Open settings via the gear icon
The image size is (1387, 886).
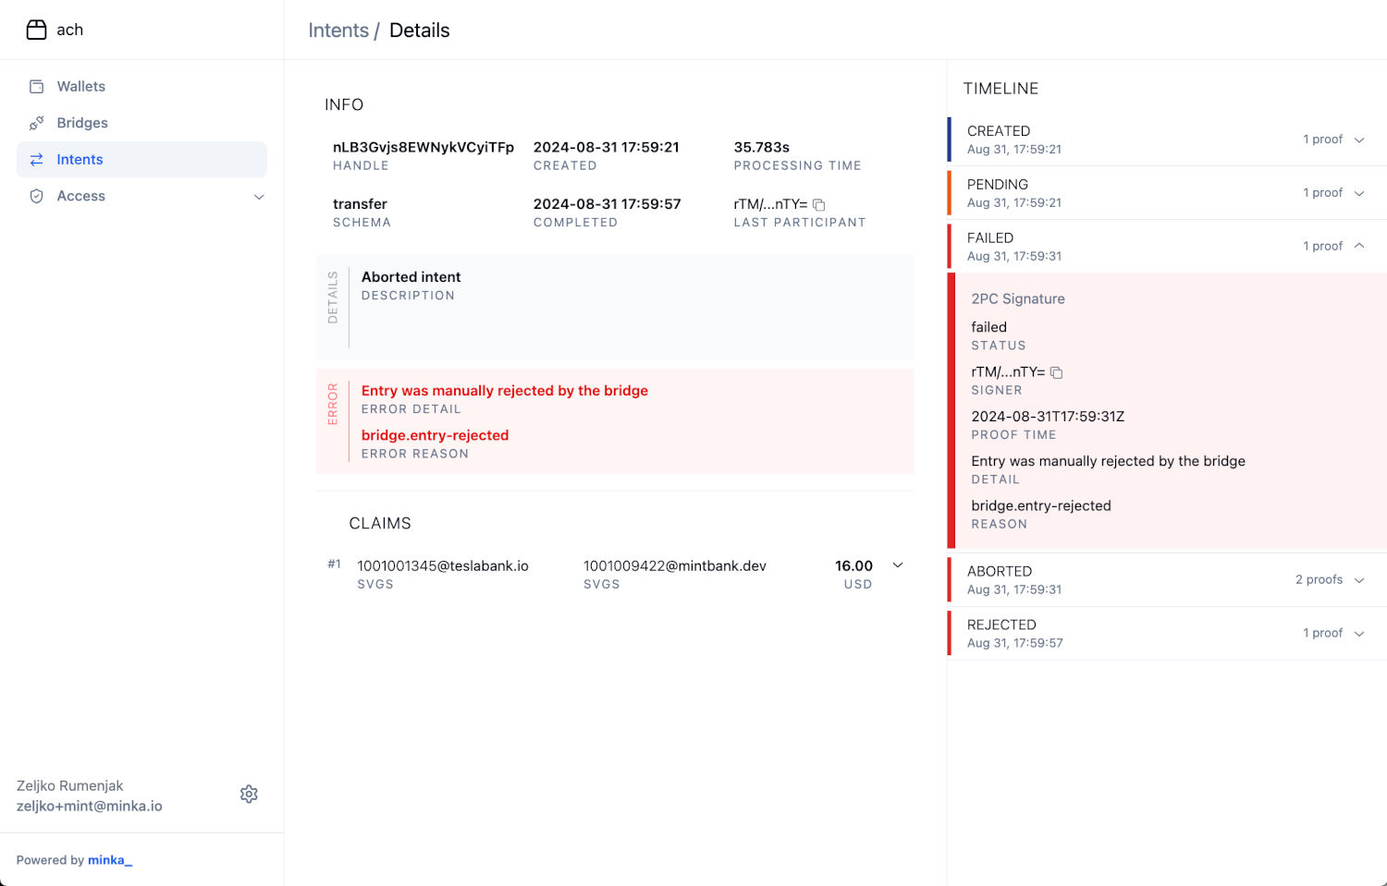(x=249, y=795)
